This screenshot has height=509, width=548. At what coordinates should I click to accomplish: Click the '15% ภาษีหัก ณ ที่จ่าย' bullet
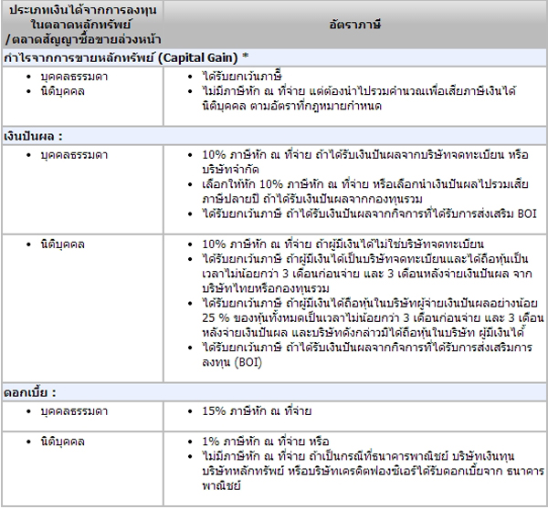(x=257, y=411)
